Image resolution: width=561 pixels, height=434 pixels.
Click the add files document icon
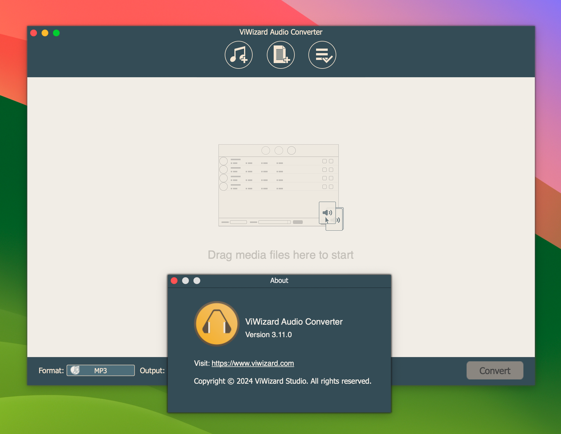pos(280,55)
